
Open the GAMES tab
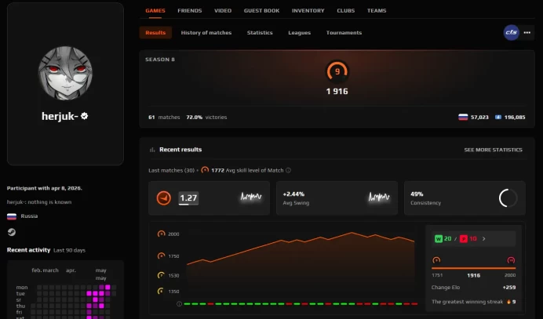(x=155, y=11)
